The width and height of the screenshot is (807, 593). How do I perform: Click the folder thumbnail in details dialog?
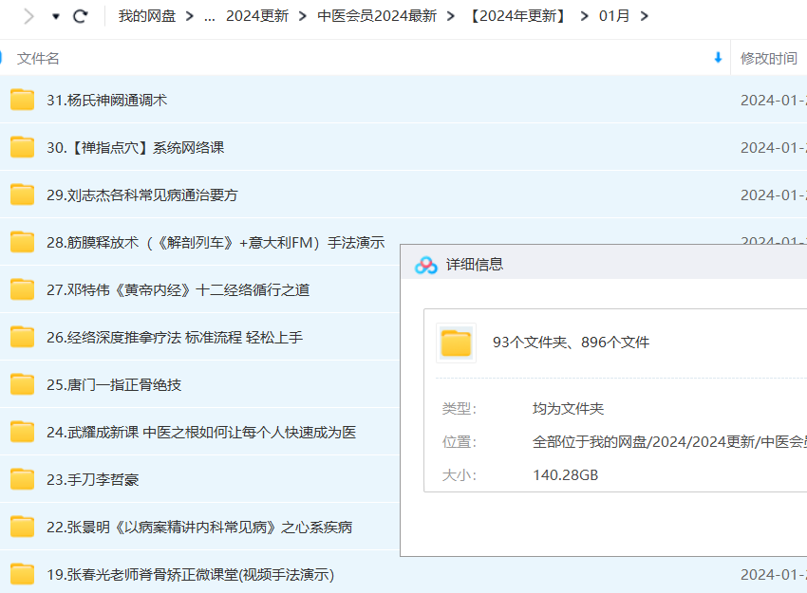[x=456, y=343]
